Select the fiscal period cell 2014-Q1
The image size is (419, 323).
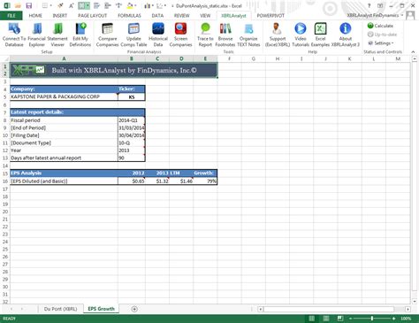(x=132, y=120)
